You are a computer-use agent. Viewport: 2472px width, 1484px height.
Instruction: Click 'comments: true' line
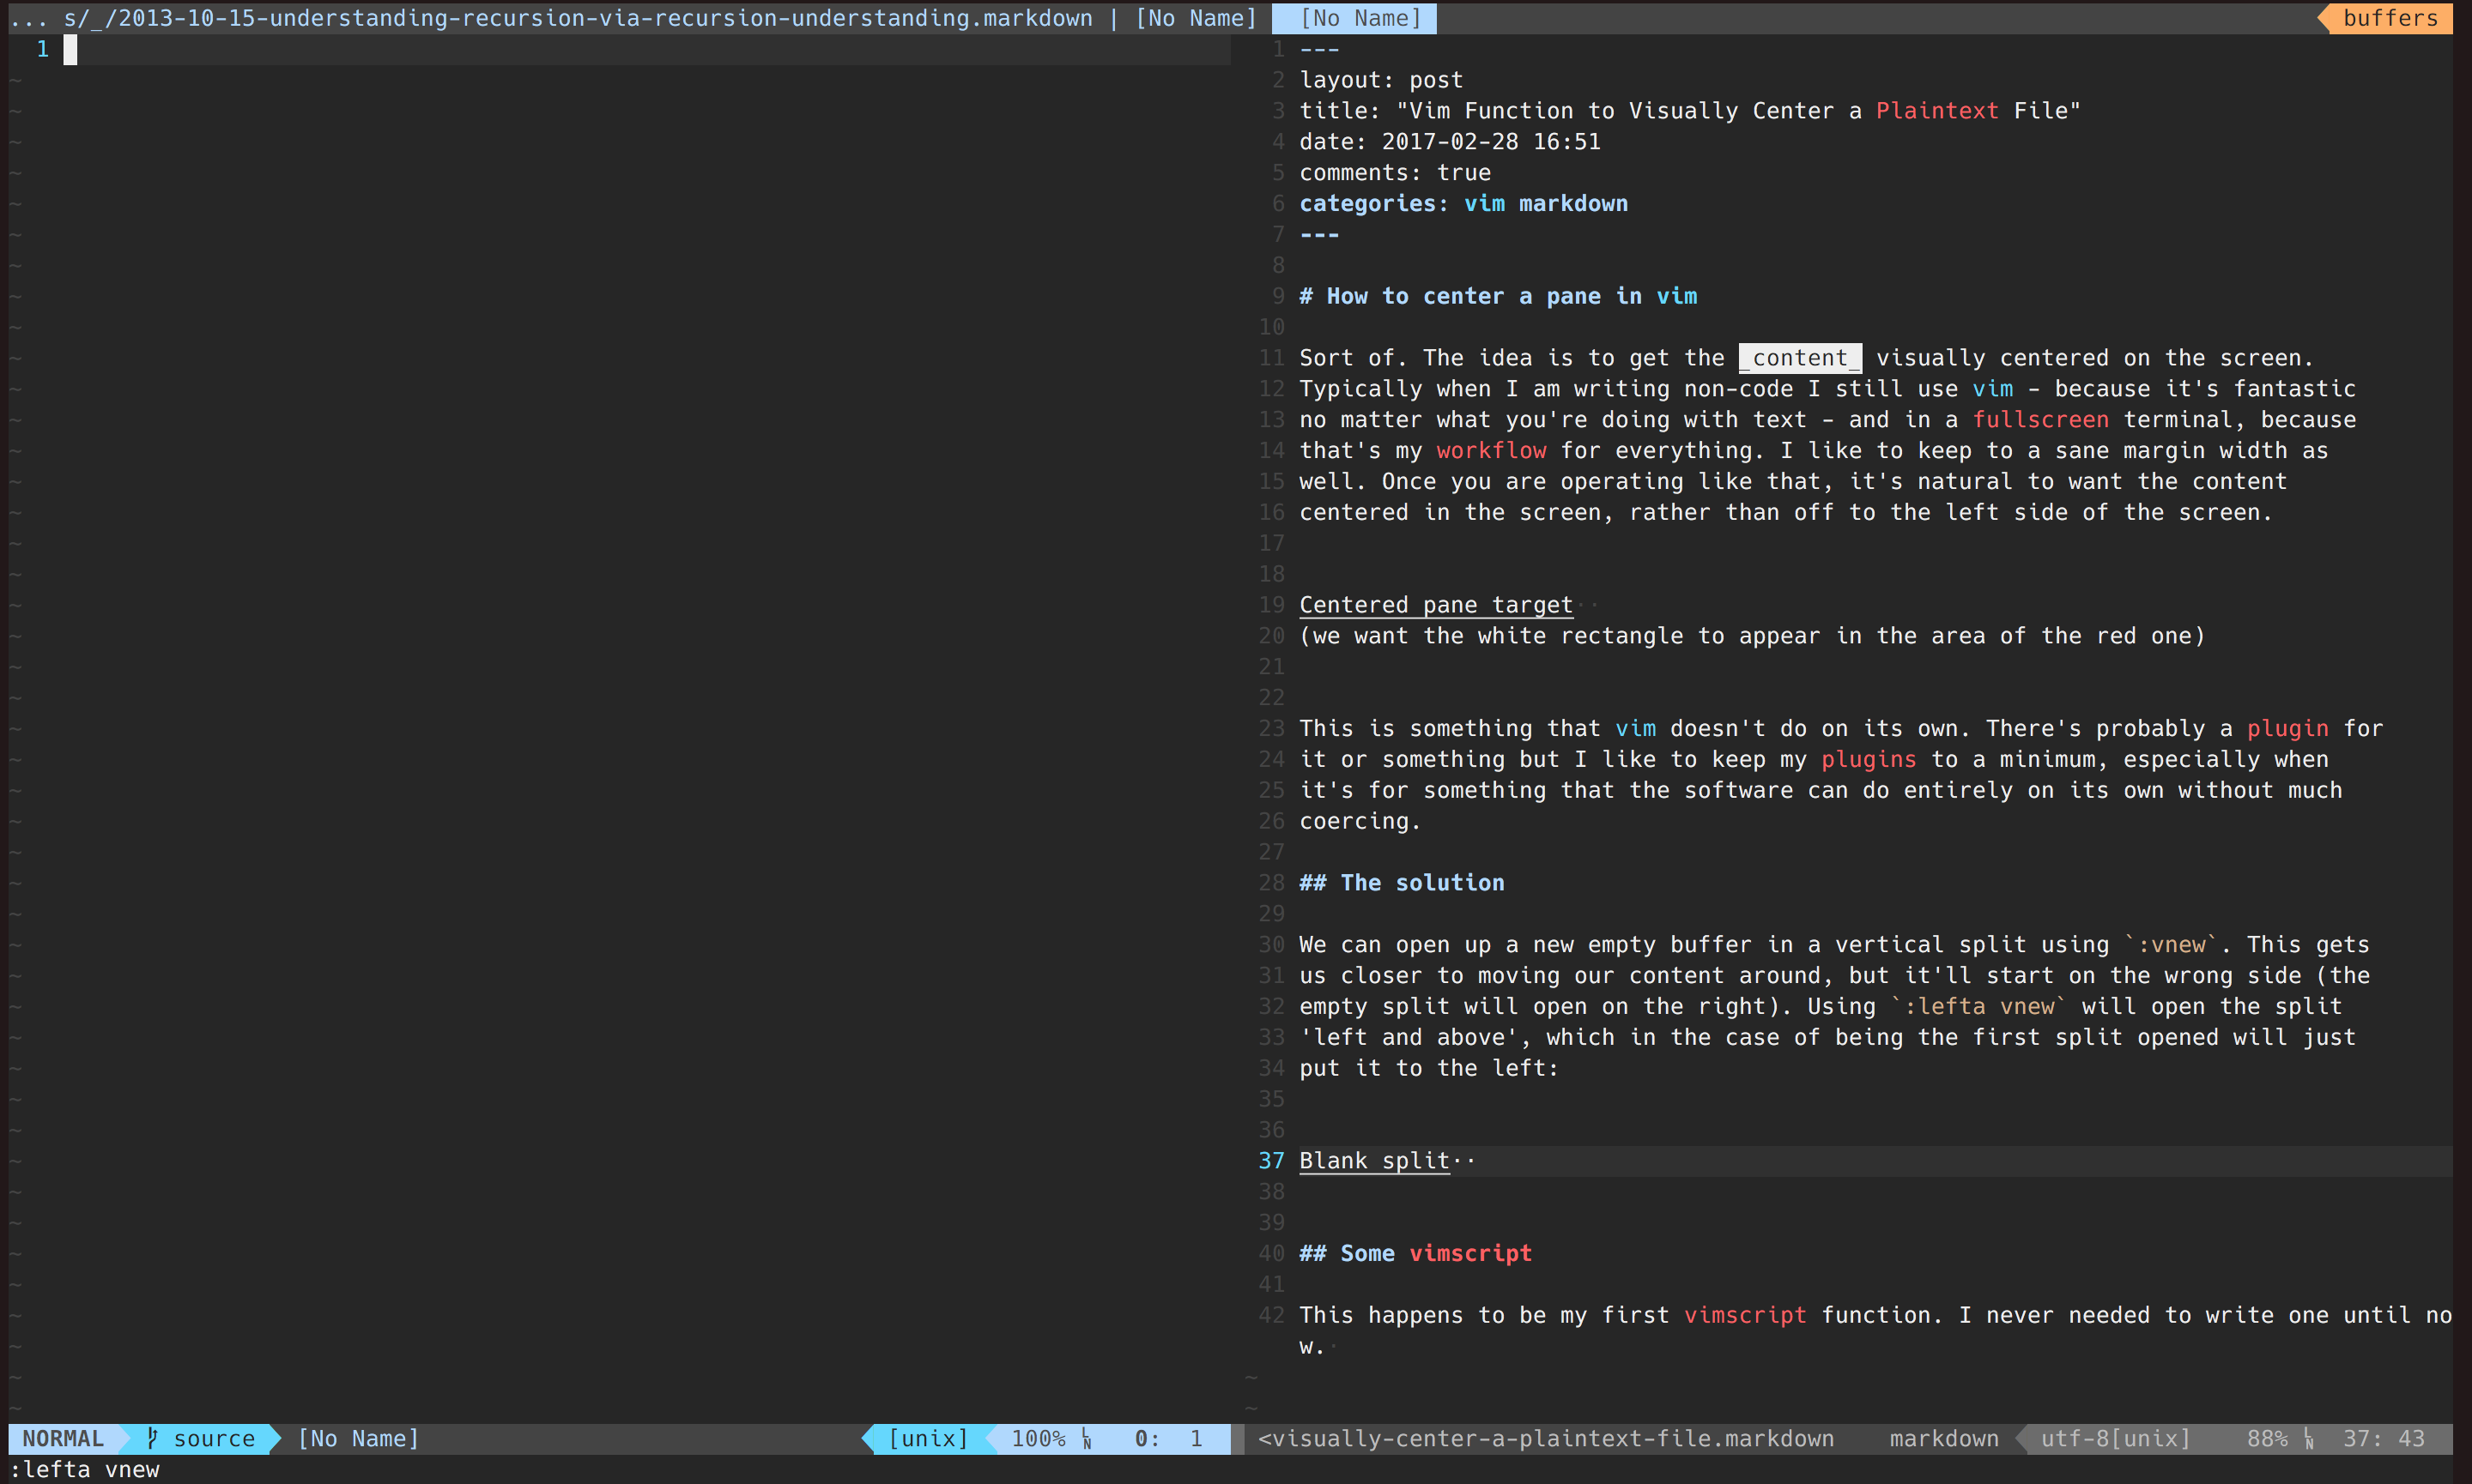tap(1395, 173)
